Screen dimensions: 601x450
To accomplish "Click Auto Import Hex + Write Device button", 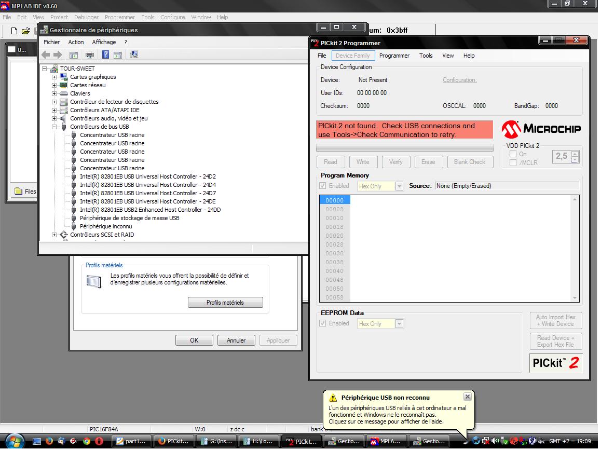I will pos(556,321).
